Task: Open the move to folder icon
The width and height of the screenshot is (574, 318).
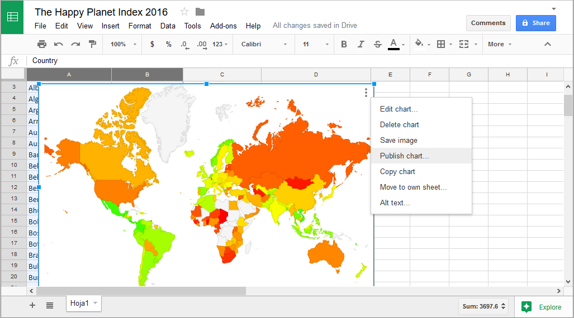Action: 200,12
